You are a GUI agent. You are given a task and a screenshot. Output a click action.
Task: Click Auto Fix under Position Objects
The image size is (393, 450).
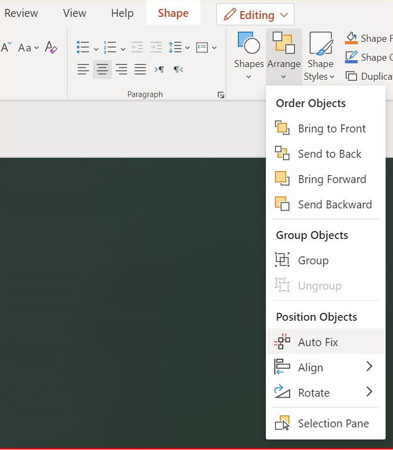pos(325,342)
